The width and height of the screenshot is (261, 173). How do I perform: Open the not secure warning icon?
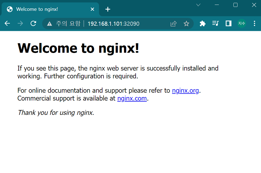[x=49, y=24]
